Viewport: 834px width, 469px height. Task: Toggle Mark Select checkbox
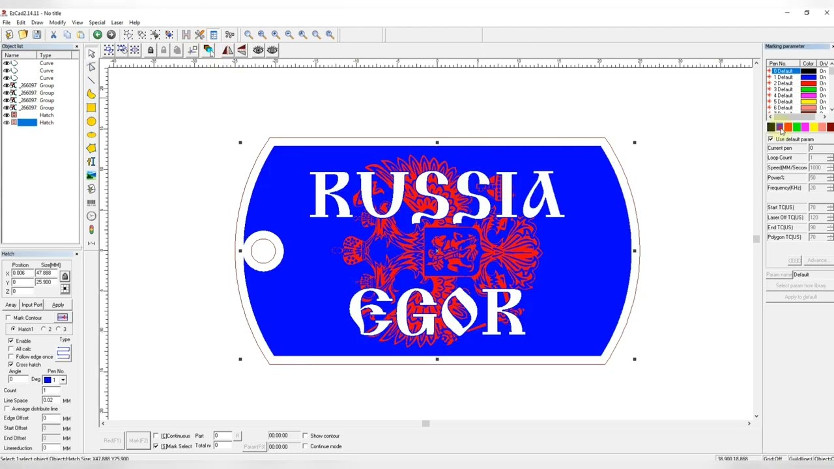(156, 446)
